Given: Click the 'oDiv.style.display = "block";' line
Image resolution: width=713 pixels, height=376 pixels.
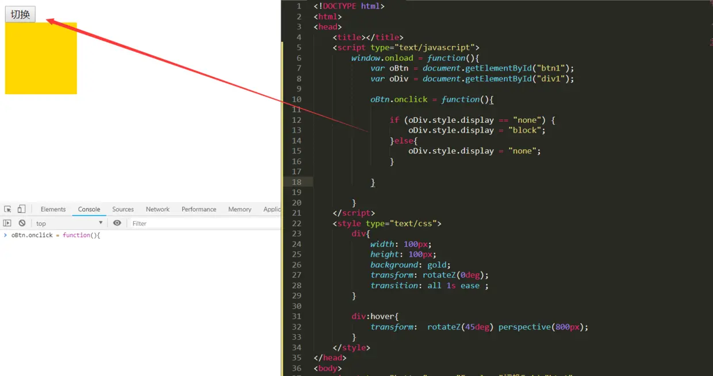Looking at the screenshot, I should coord(477,130).
